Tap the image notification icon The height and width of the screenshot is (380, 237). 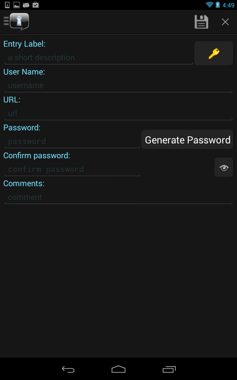point(17,5)
